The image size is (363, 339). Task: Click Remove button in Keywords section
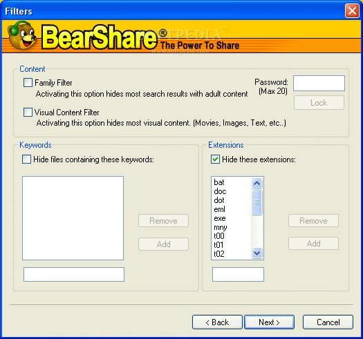pyautogui.click(x=163, y=221)
